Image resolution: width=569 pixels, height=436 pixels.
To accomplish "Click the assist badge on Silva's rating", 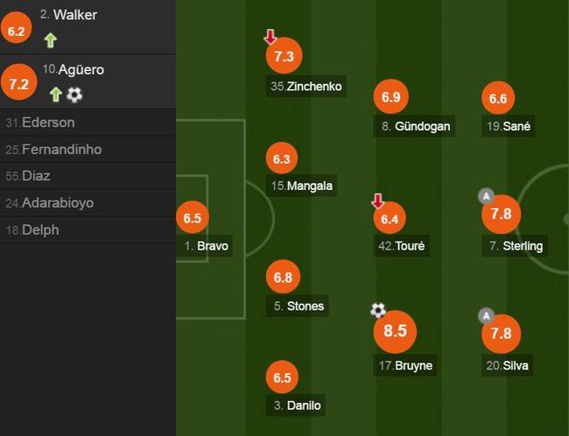I will click(487, 315).
